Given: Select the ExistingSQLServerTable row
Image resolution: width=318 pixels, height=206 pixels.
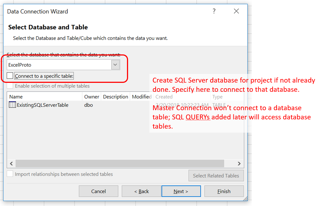Looking at the screenshot, I should click(x=43, y=105).
